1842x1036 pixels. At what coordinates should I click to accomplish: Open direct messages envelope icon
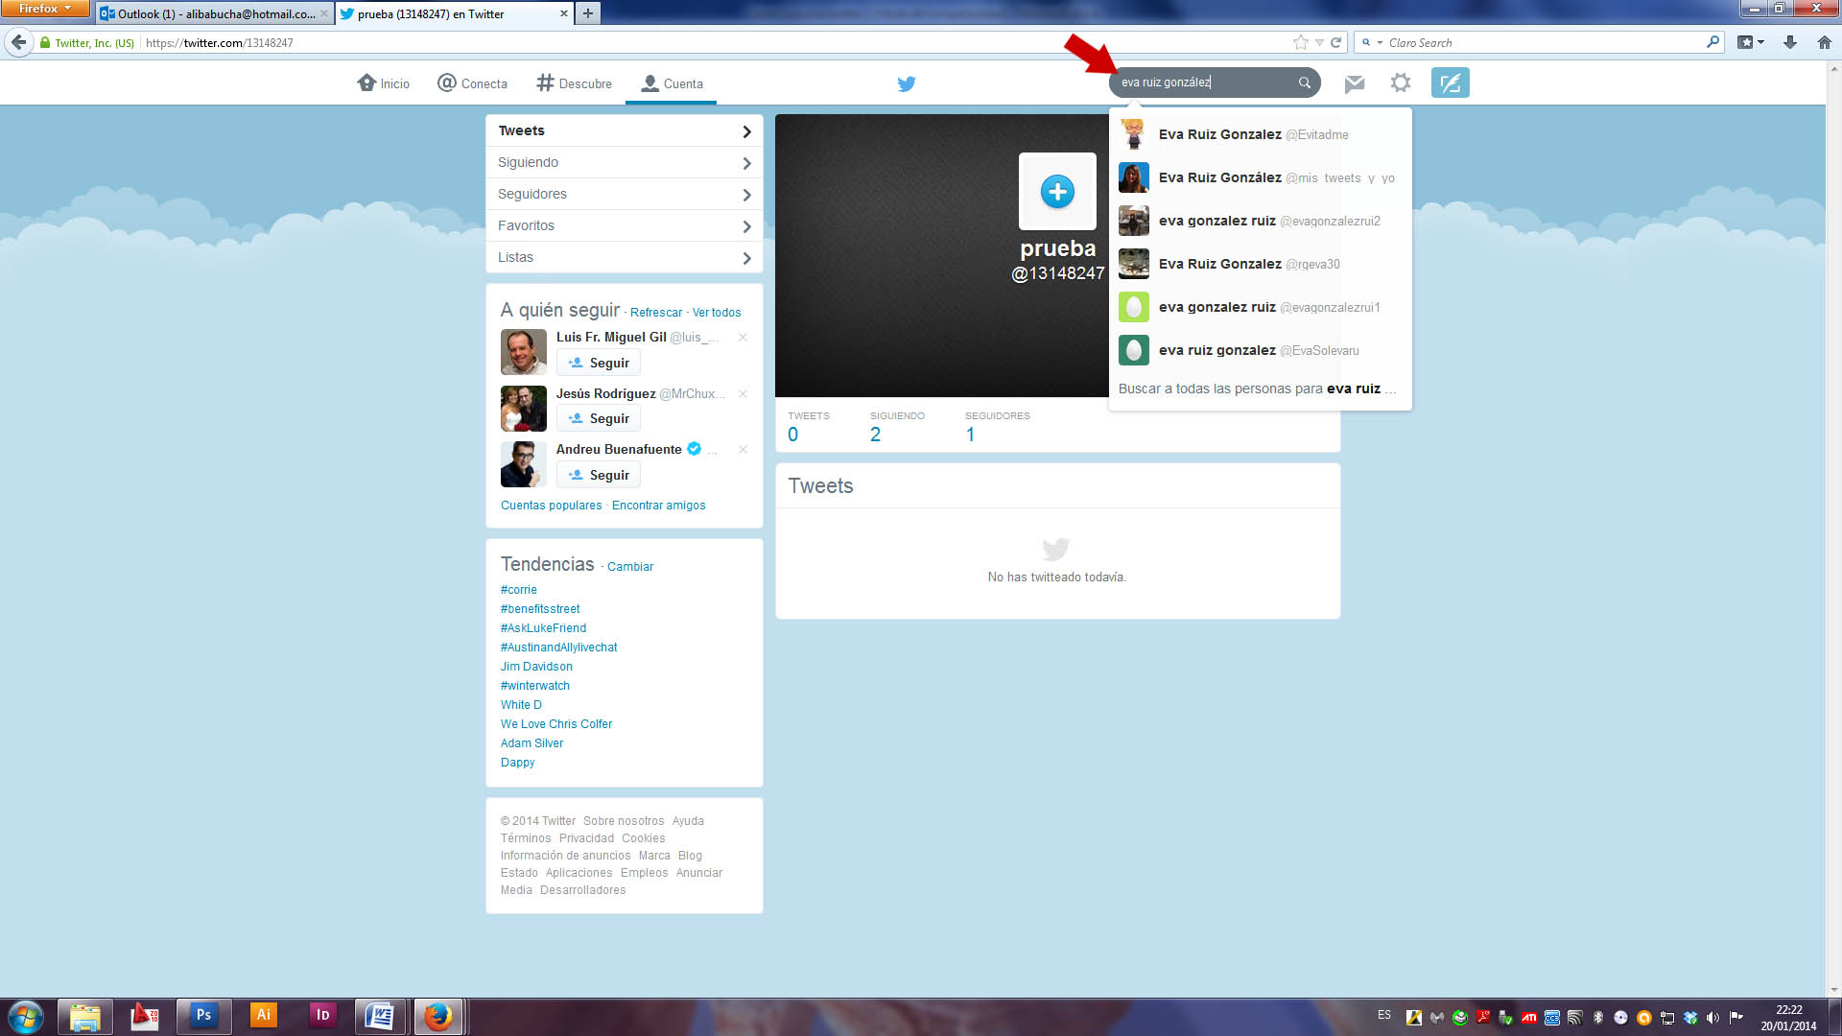[x=1354, y=83]
